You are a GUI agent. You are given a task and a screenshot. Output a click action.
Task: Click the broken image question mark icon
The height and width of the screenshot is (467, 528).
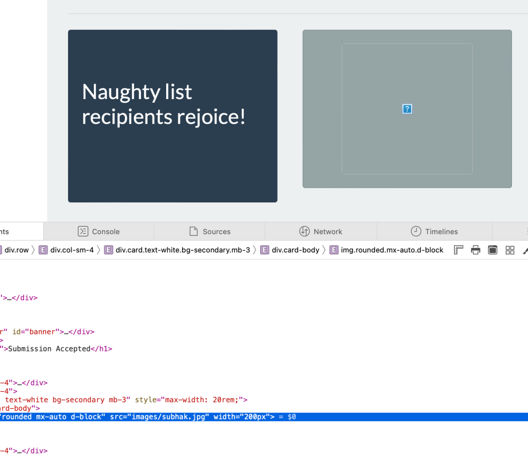click(407, 109)
